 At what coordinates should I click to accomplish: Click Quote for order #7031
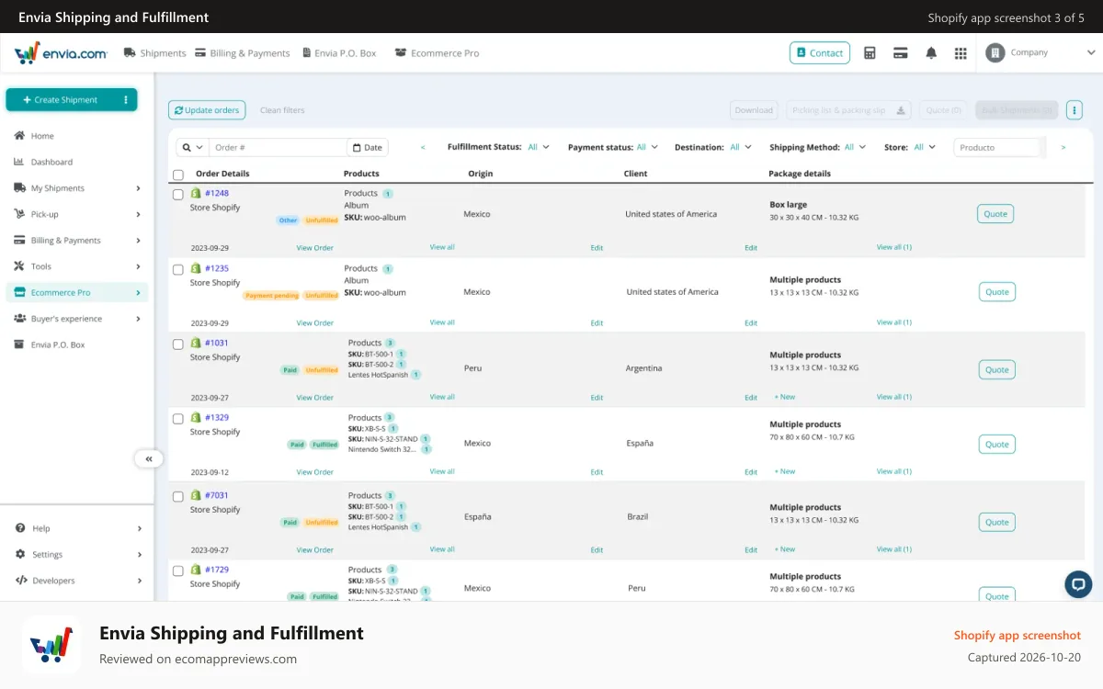[997, 522]
